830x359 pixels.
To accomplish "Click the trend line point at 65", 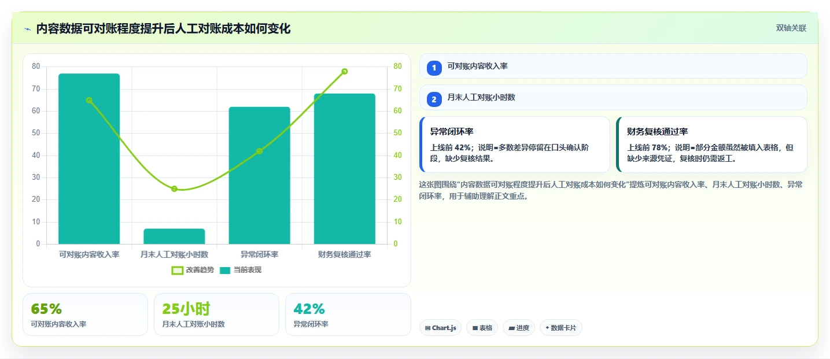I will coord(89,100).
